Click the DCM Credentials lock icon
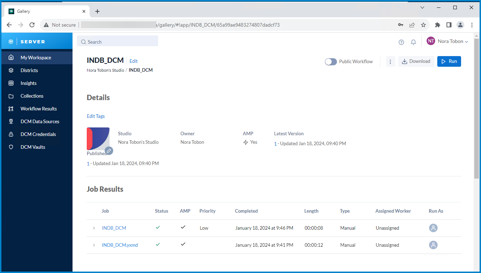The image size is (481, 273). pos(11,134)
